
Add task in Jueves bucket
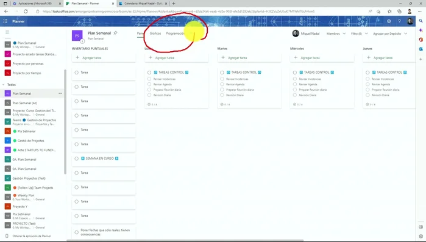pos(389,57)
